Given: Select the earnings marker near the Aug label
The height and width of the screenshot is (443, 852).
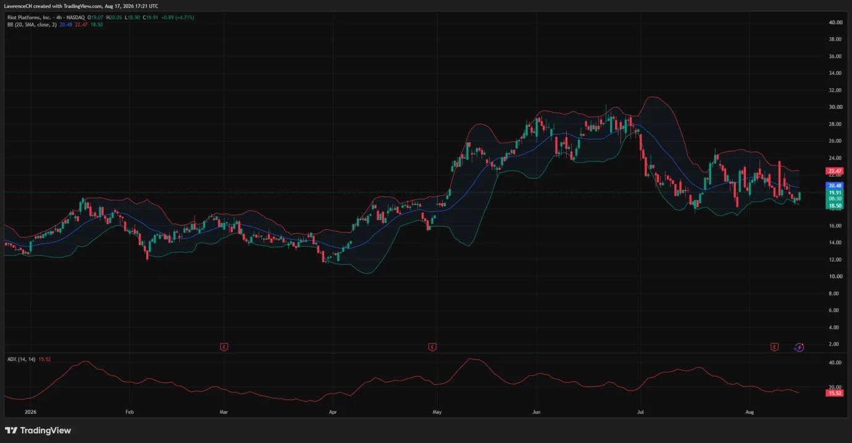Looking at the screenshot, I should 774,347.
